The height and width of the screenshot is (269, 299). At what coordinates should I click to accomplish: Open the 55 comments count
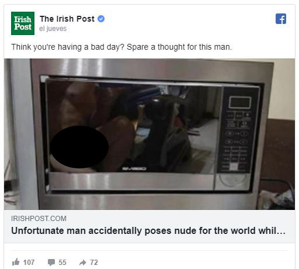tap(62, 263)
